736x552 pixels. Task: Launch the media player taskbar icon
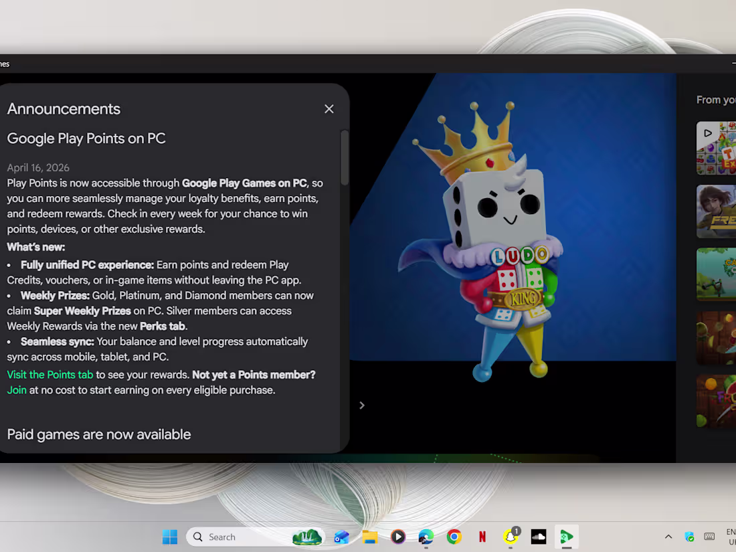click(398, 537)
